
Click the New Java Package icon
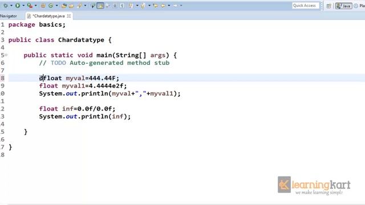pos(43,6)
